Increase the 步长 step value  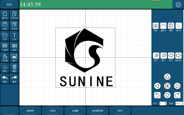click(165, 103)
